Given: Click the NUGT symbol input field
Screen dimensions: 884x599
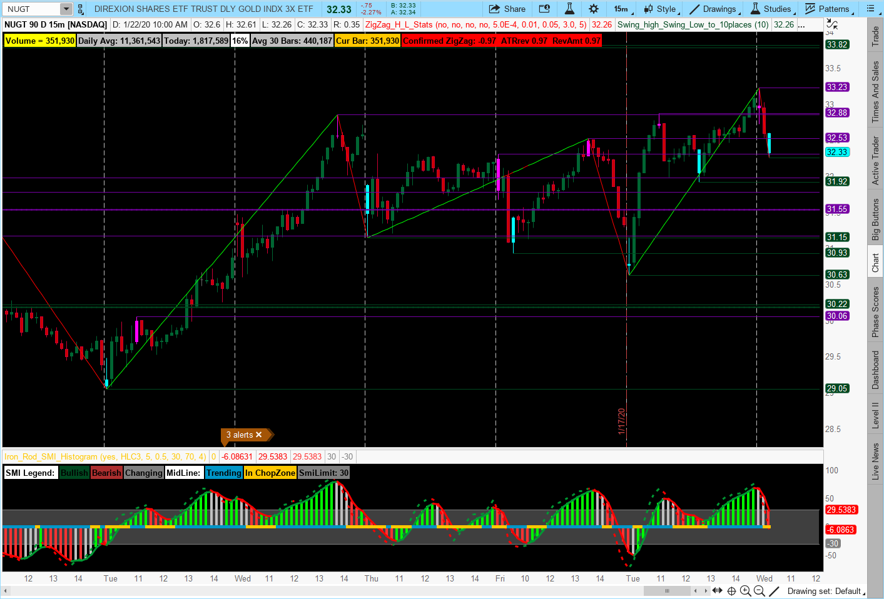Looking at the screenshot, I should [33, 9].
